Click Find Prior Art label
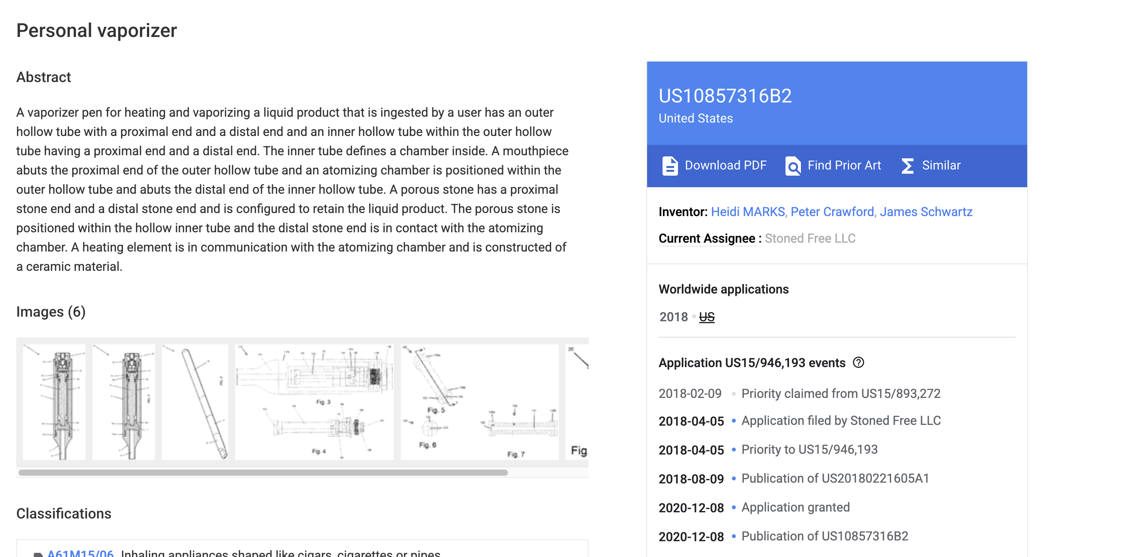Viewport: 1137px width, 557px height. pyautogui.click(x=844, y=165)
